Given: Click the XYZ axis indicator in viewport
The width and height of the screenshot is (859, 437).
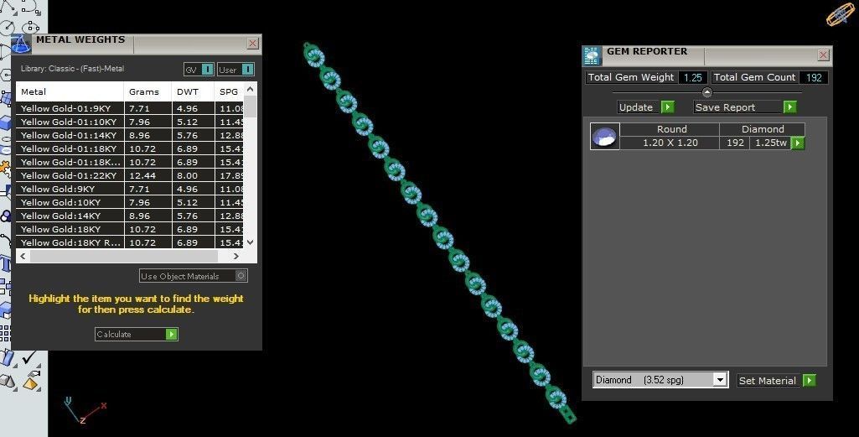Looking at the screenshot, I should tap(84, 410).
